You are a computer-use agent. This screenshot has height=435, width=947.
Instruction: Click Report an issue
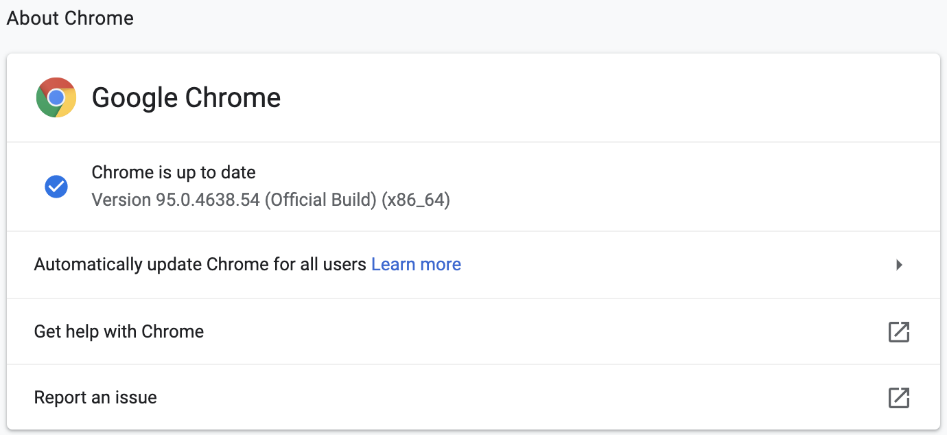(x=95, y=397)
